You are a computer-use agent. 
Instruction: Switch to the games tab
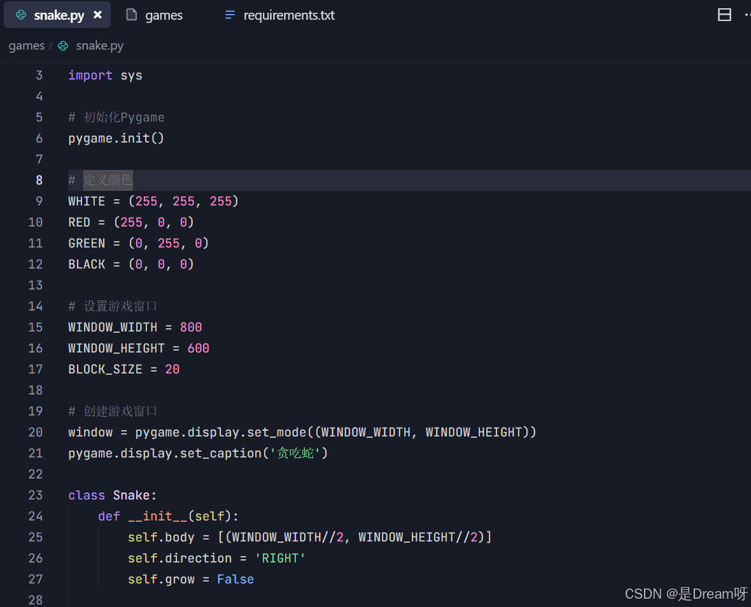click(x=164, y=15)
